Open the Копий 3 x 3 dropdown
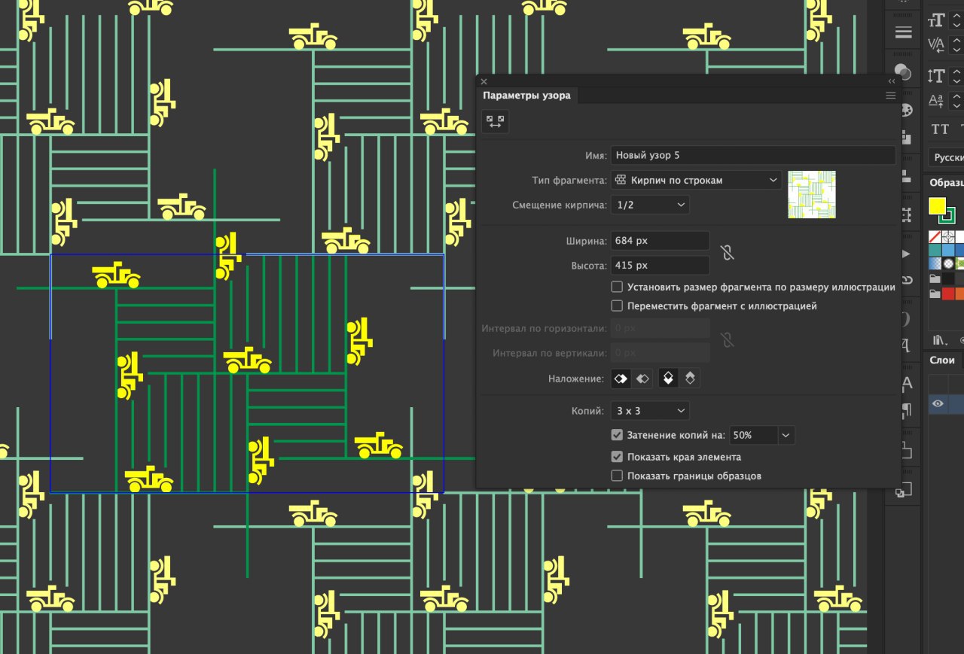Image resolution: width=964 pixels, height=654 pixels. [650, 411]
